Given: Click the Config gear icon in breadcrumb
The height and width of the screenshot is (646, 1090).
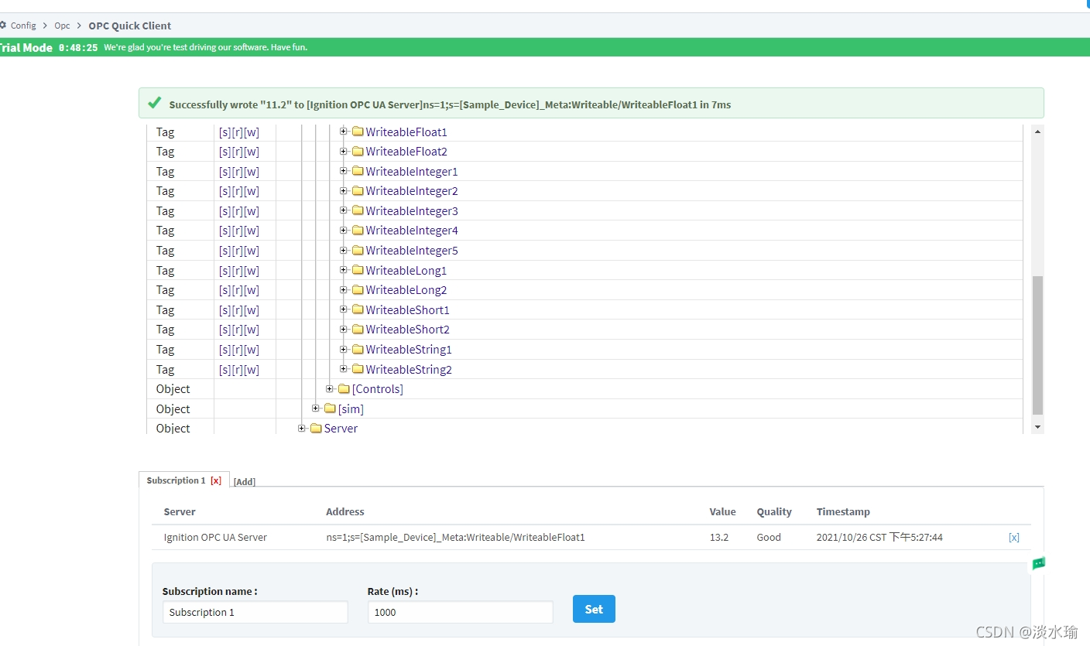Looking at the screenshot, I should (x=3, y=25).
